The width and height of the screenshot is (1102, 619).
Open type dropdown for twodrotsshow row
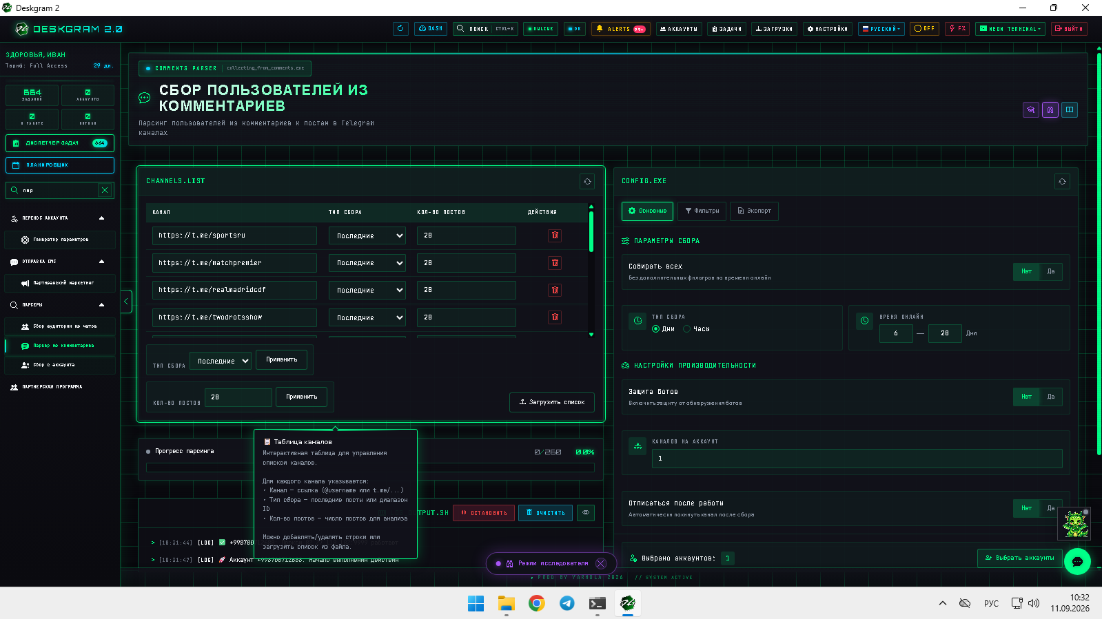pos(367,317)
